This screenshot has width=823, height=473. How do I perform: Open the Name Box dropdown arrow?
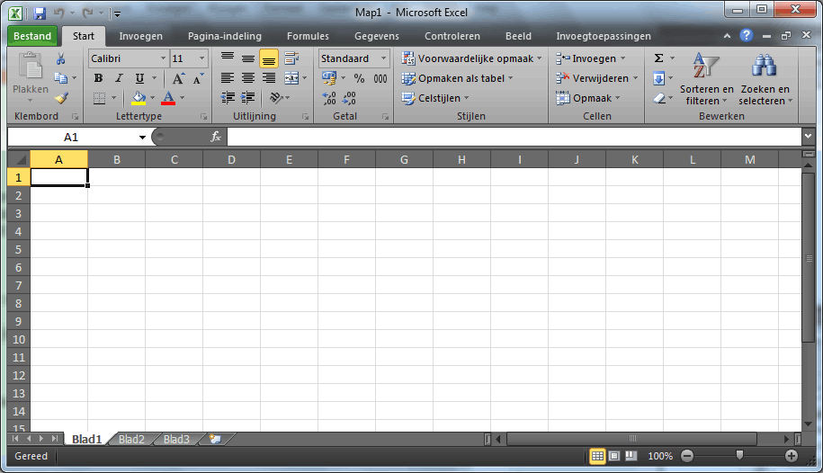(142, 138)
